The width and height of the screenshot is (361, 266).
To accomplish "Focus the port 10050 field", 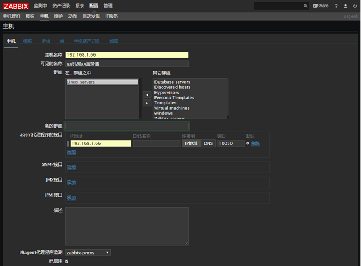I will click(230, 143).
